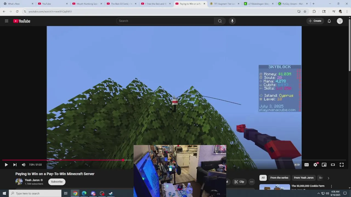351x197 pixels.
Task: Start voice search with the microphone
Action: point(232,21)
